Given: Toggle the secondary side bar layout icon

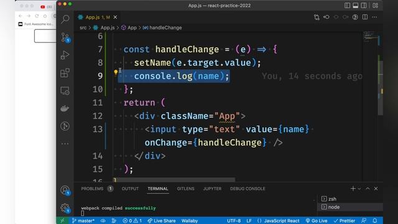Looking at the screenshot, I should tap(363, 6).
